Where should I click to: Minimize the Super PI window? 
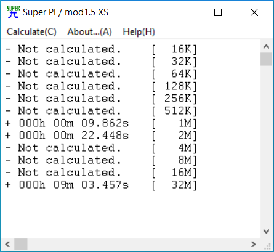(182, 12)
